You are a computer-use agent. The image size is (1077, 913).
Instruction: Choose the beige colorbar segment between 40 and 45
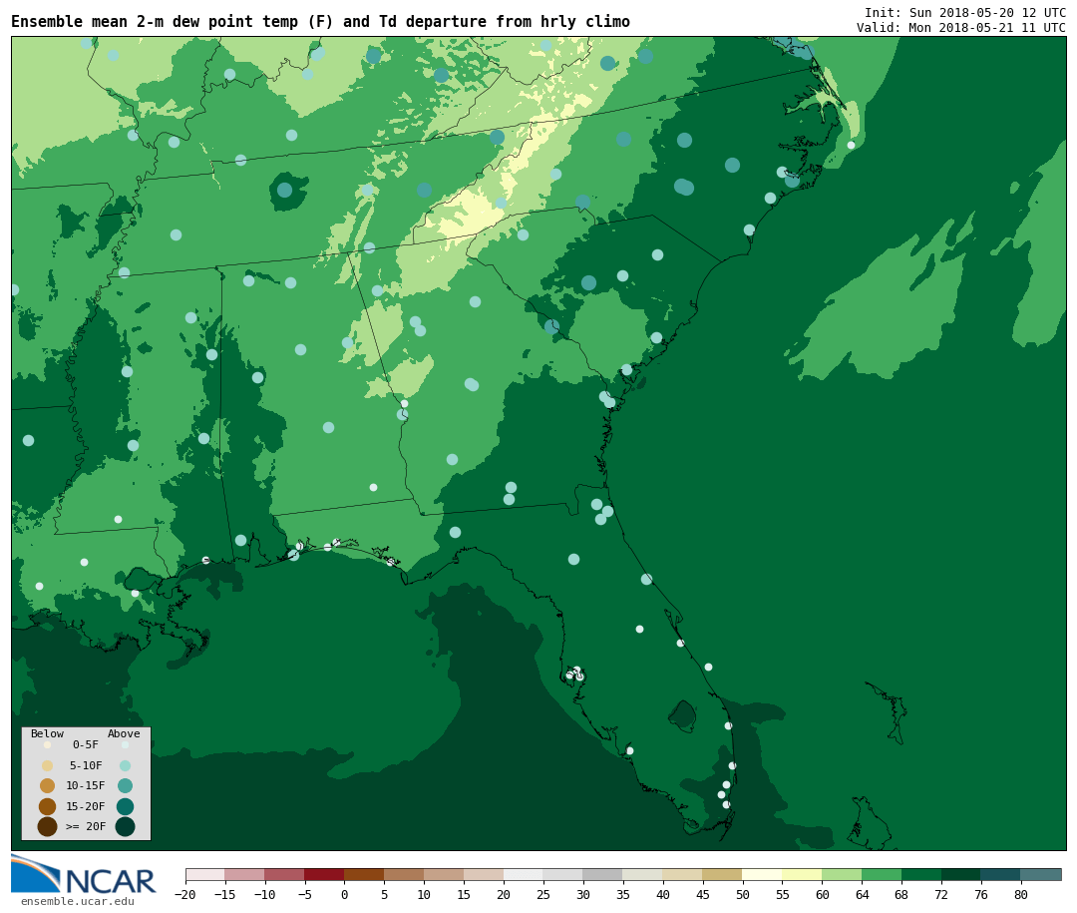683,874
